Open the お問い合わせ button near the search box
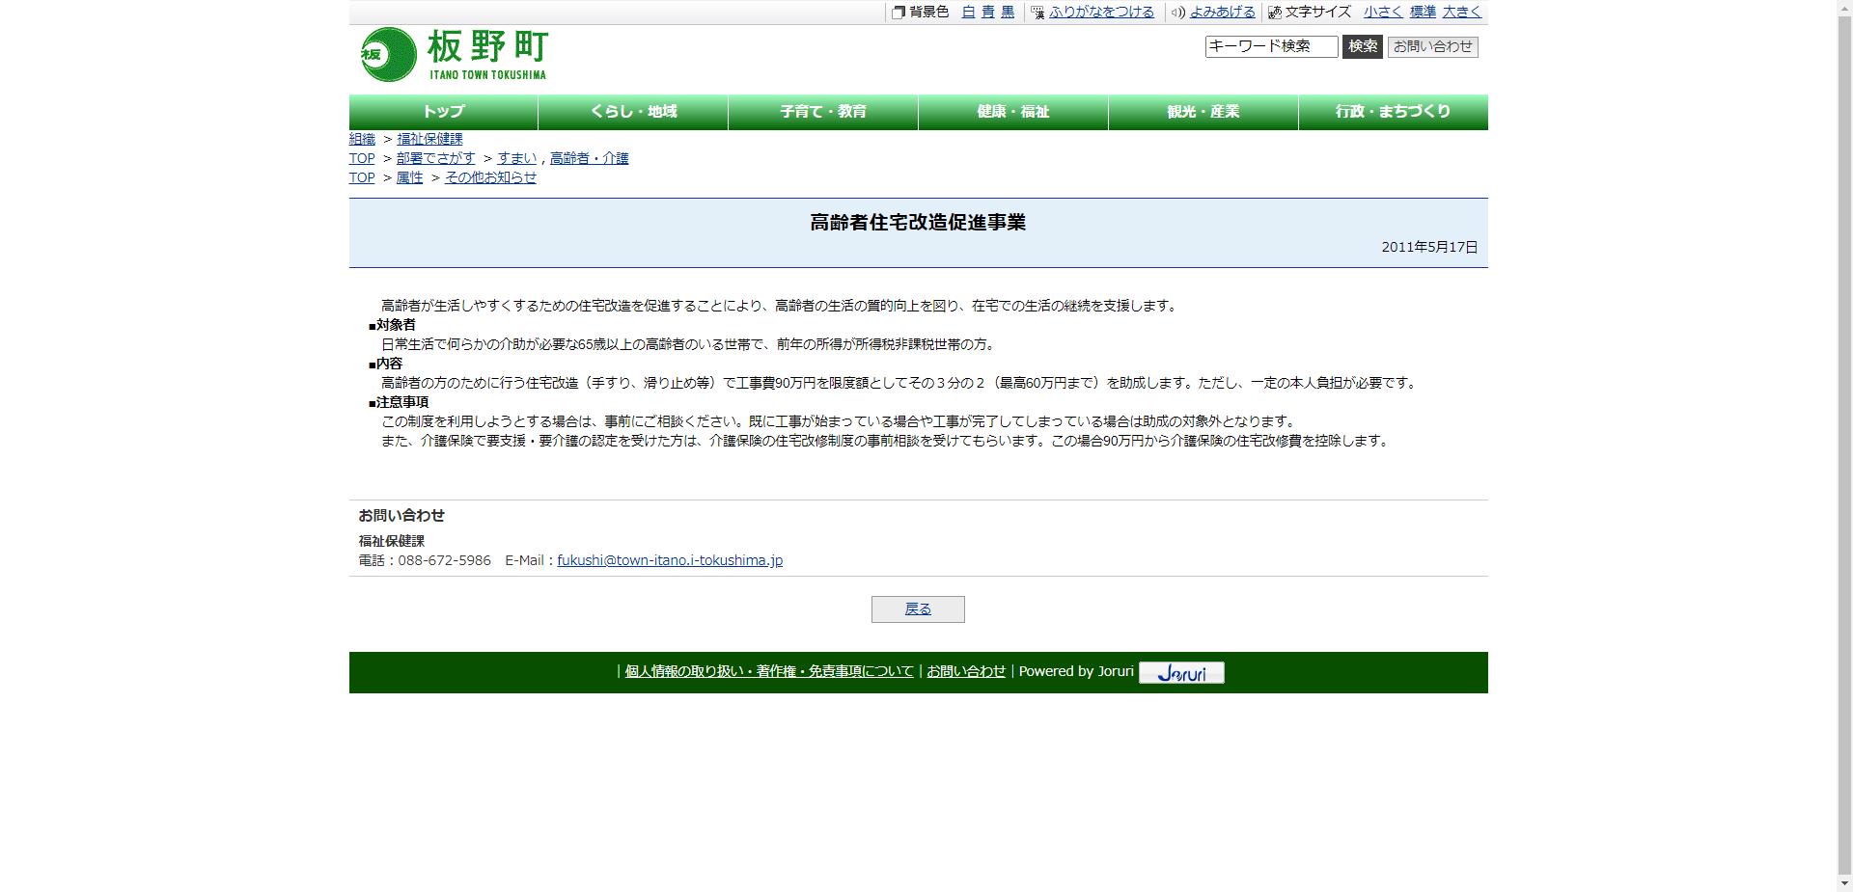 pos(1433,45)
